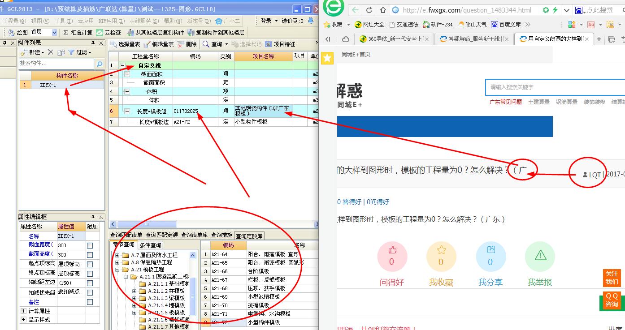This screenshot has height=330, width=625.
Task: Click the 我收藏 star icon
Action: click(x=441, y=257)
